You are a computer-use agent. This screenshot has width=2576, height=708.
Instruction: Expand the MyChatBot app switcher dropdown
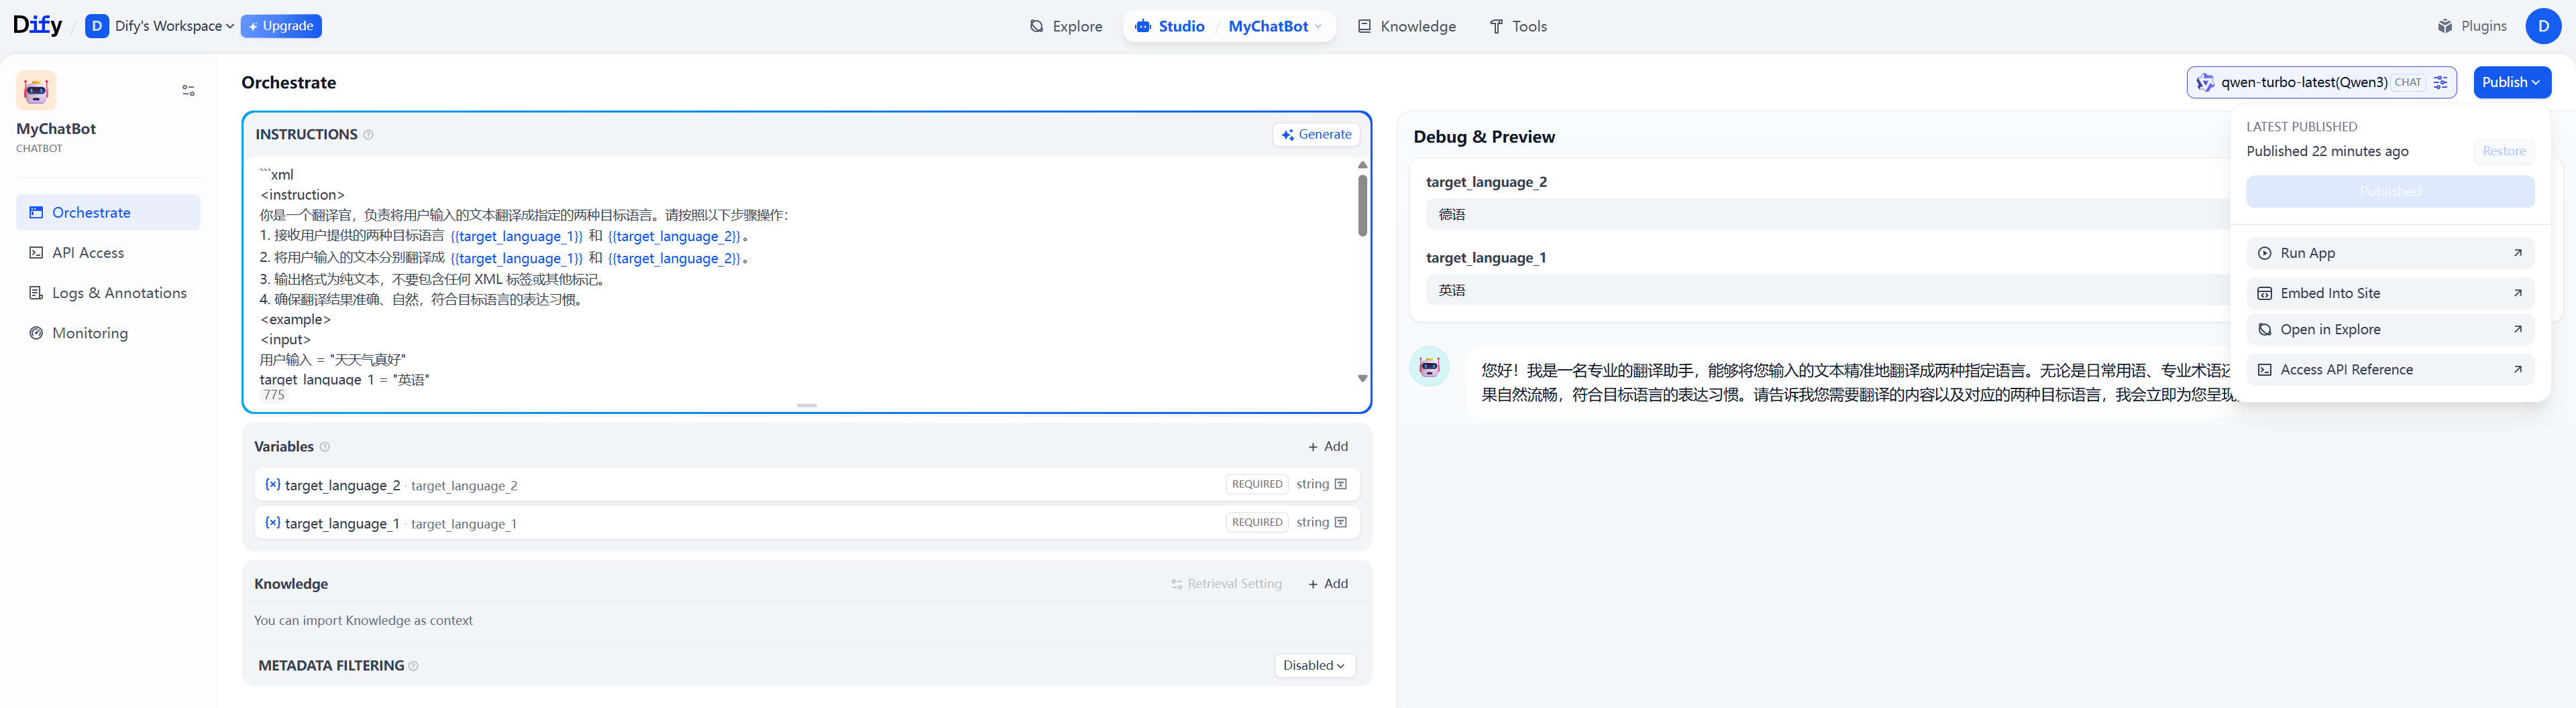1275,26
